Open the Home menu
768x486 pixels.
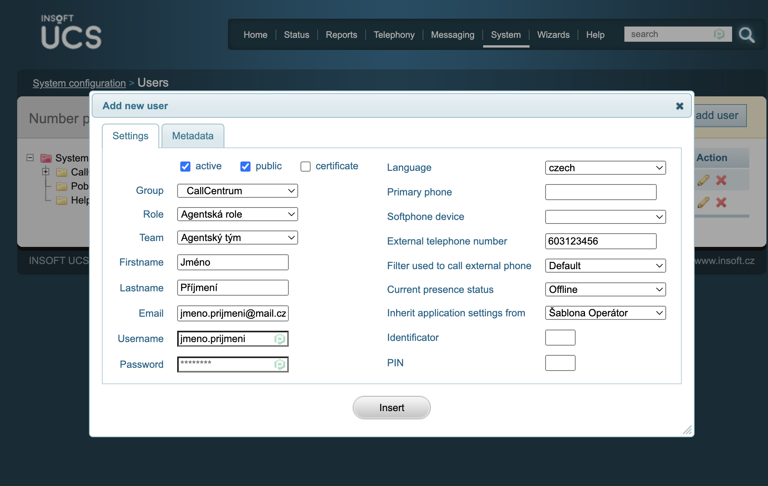255,35
